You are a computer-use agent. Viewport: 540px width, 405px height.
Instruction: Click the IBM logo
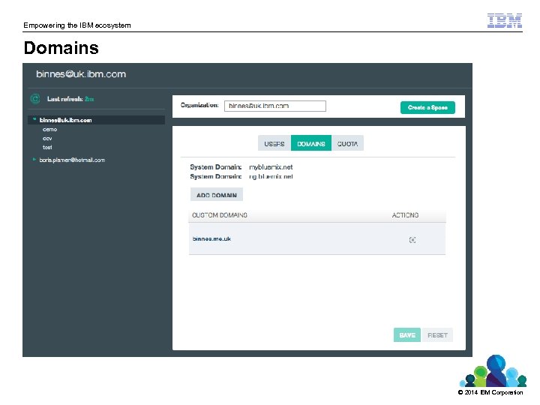tap(505, 21)
